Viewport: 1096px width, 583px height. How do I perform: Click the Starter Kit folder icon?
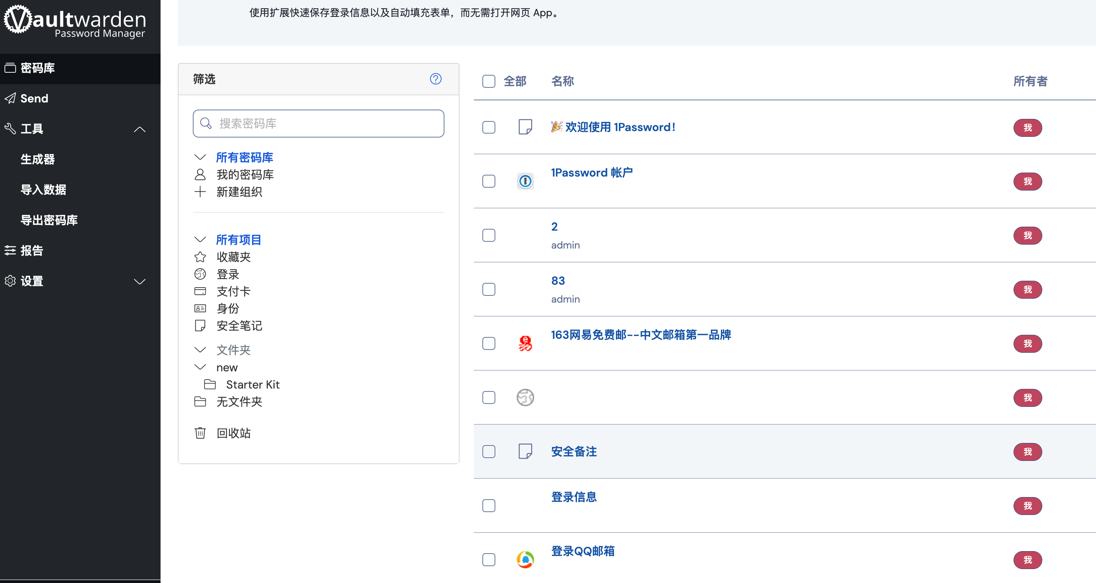pyautogui.click(x=210, y=384)
